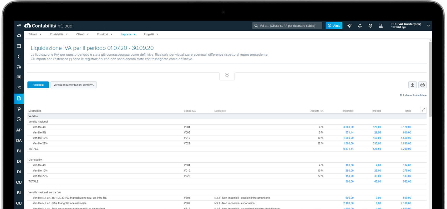Open the AP sidebar shortcut
The width and height of the screenshot is (447, 209).
coord(19,130)
